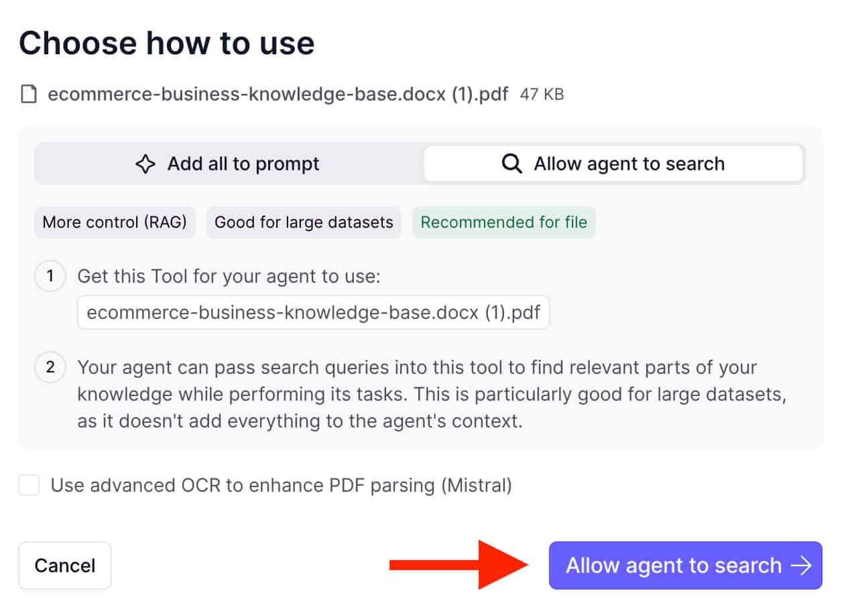Click the green Recommended for file tag
The width and height of the screenshot is (846, 611).
point(503,222)
